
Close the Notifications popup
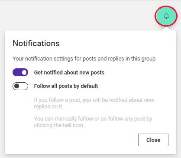click(x=153, y=140)
